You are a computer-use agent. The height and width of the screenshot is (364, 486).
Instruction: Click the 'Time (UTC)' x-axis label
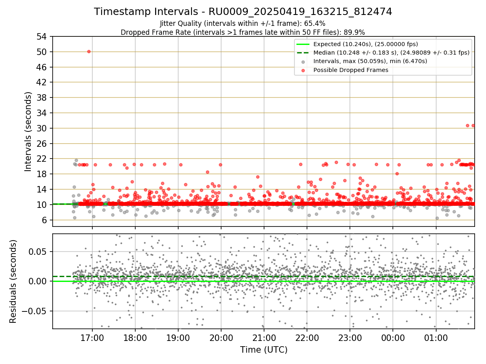pos(264,350)
